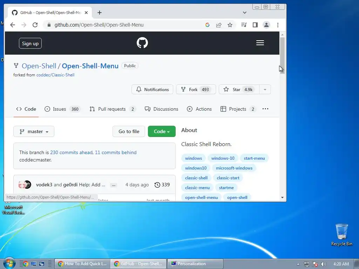
Task: Open the Chrome profile avatar
Action: click(x=266, y=25)
